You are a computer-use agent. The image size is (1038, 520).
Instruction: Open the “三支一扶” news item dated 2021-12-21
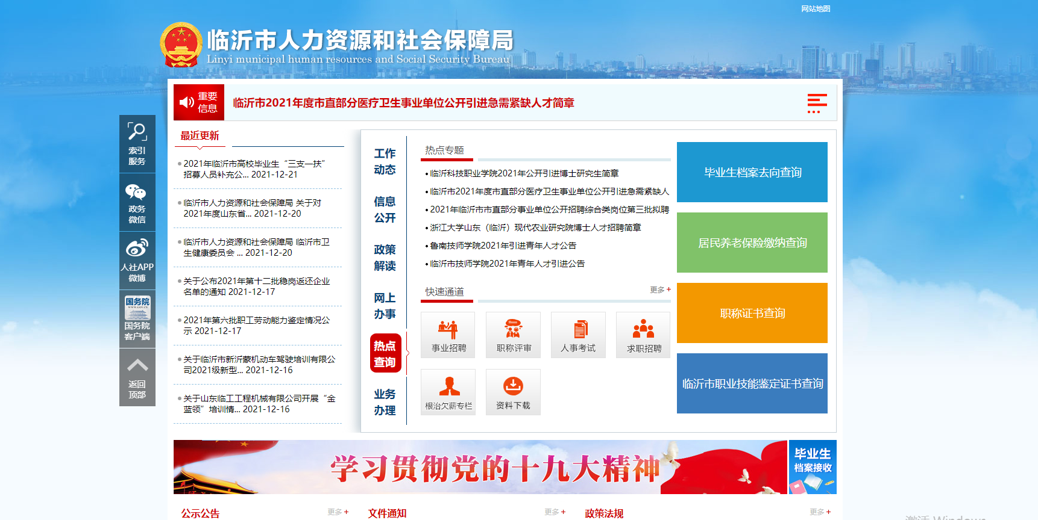pyautogui.click(x=254, y=169)
